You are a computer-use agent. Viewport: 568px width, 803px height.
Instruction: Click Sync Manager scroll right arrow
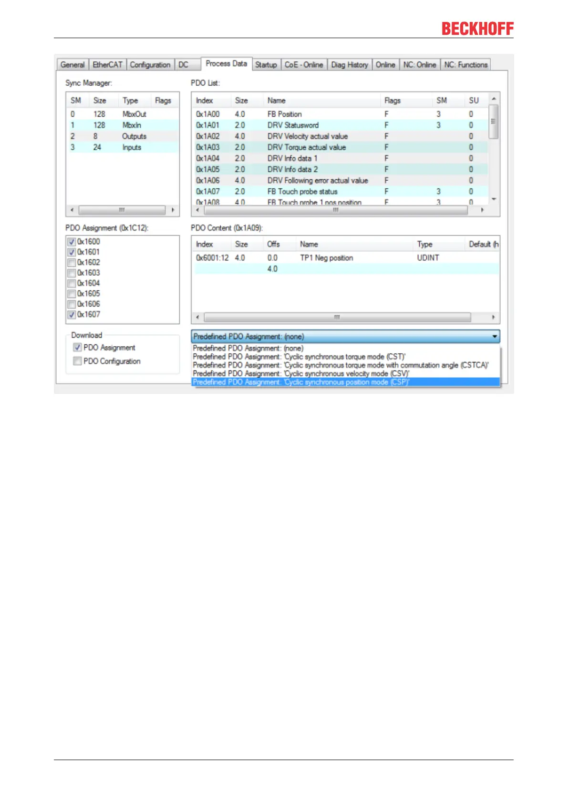[173, 210]
